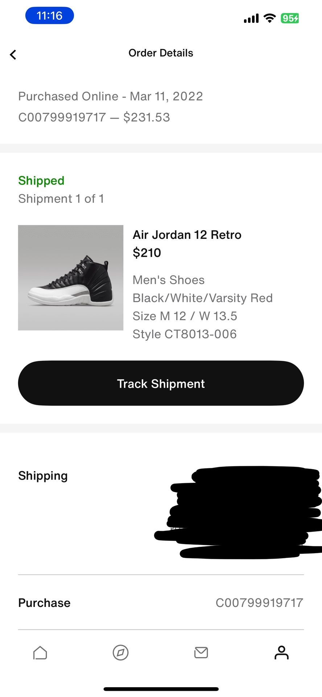The image size is (322, 697).
Task: Tap the $210 item price
Action: pyautogui.click(x=147, y=253)
